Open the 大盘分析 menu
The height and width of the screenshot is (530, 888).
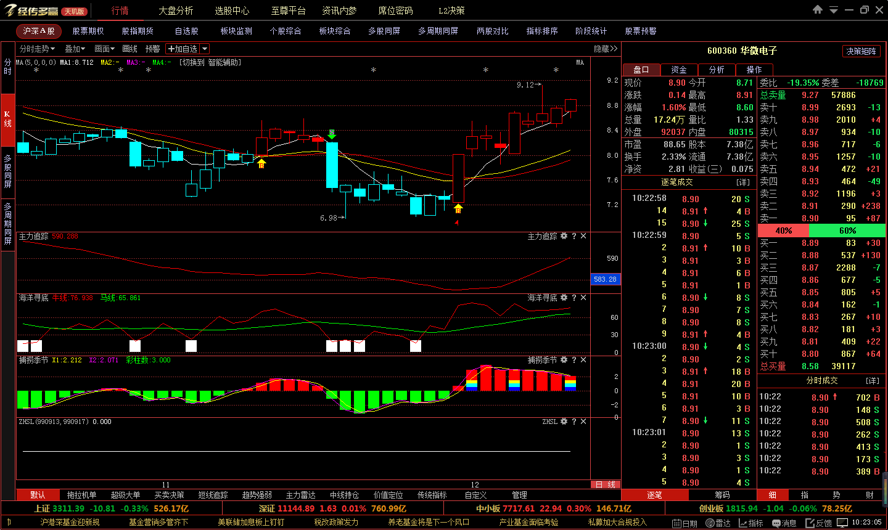coord(176,10)
